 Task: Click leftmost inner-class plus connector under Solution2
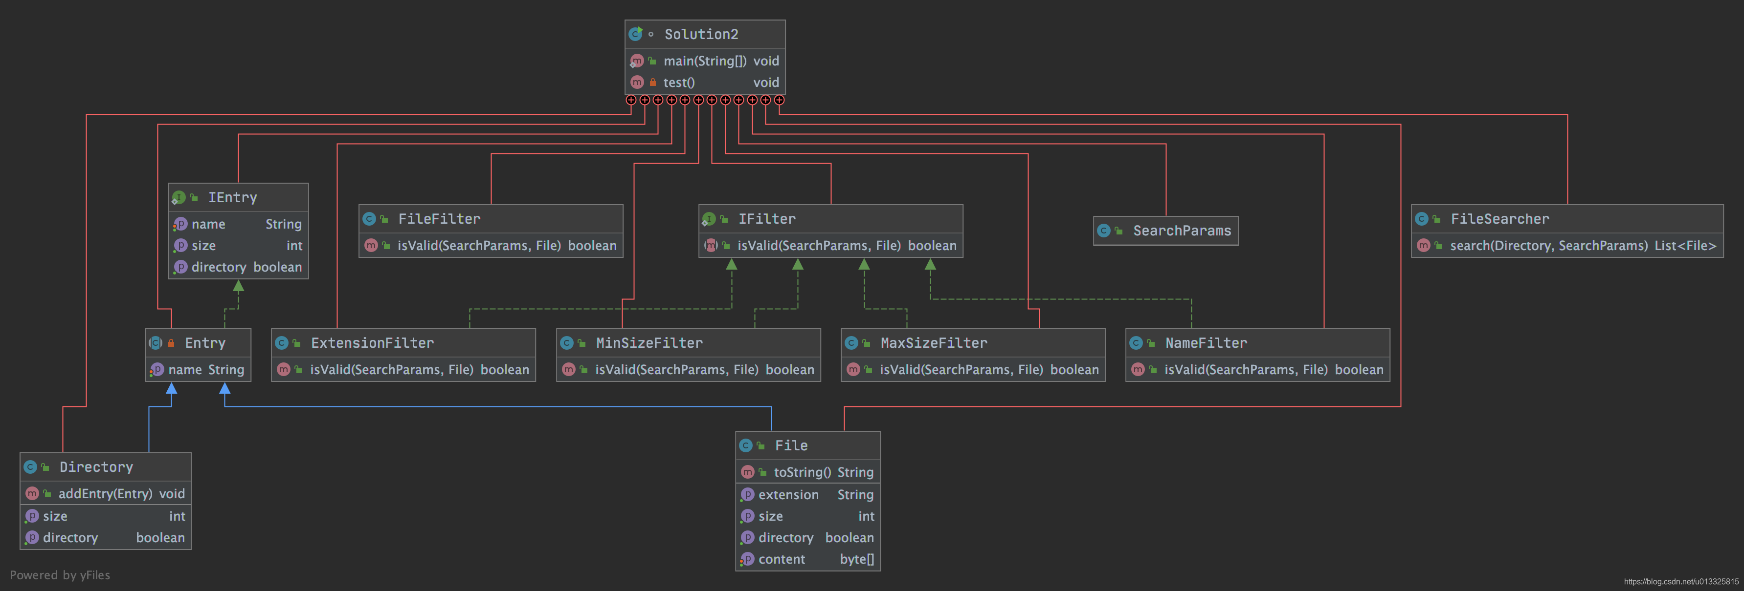[x=631, y=100]
